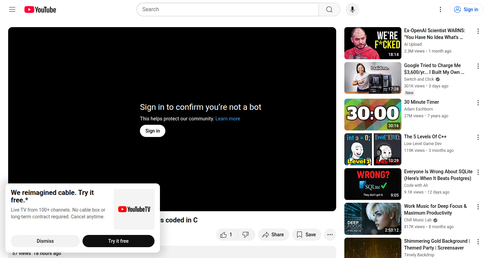Click 2.3M views text
The width and height of the screenshot is (489, 258).
(x=414, y=51)
